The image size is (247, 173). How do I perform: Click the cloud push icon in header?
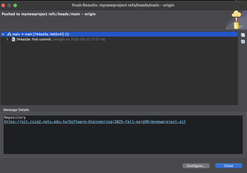236,19
